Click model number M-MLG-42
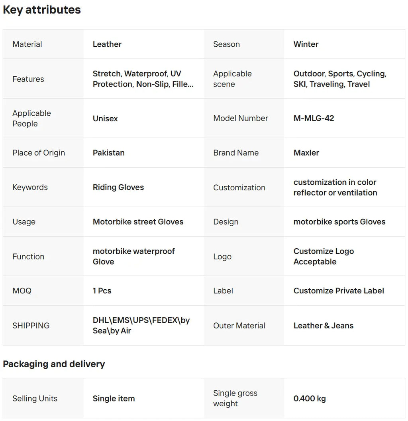Viewport: 408px width, 421px height. click(x=314, y=119)
